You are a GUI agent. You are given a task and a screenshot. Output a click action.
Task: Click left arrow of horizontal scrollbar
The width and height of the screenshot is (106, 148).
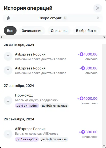[x=2, y=37]
